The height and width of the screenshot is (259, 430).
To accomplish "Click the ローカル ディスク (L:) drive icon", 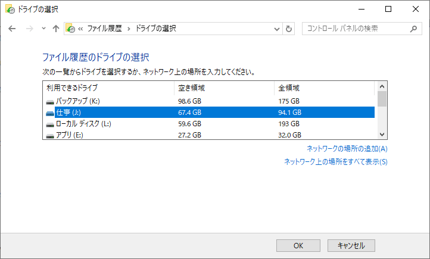I will (x=49, y=124).
